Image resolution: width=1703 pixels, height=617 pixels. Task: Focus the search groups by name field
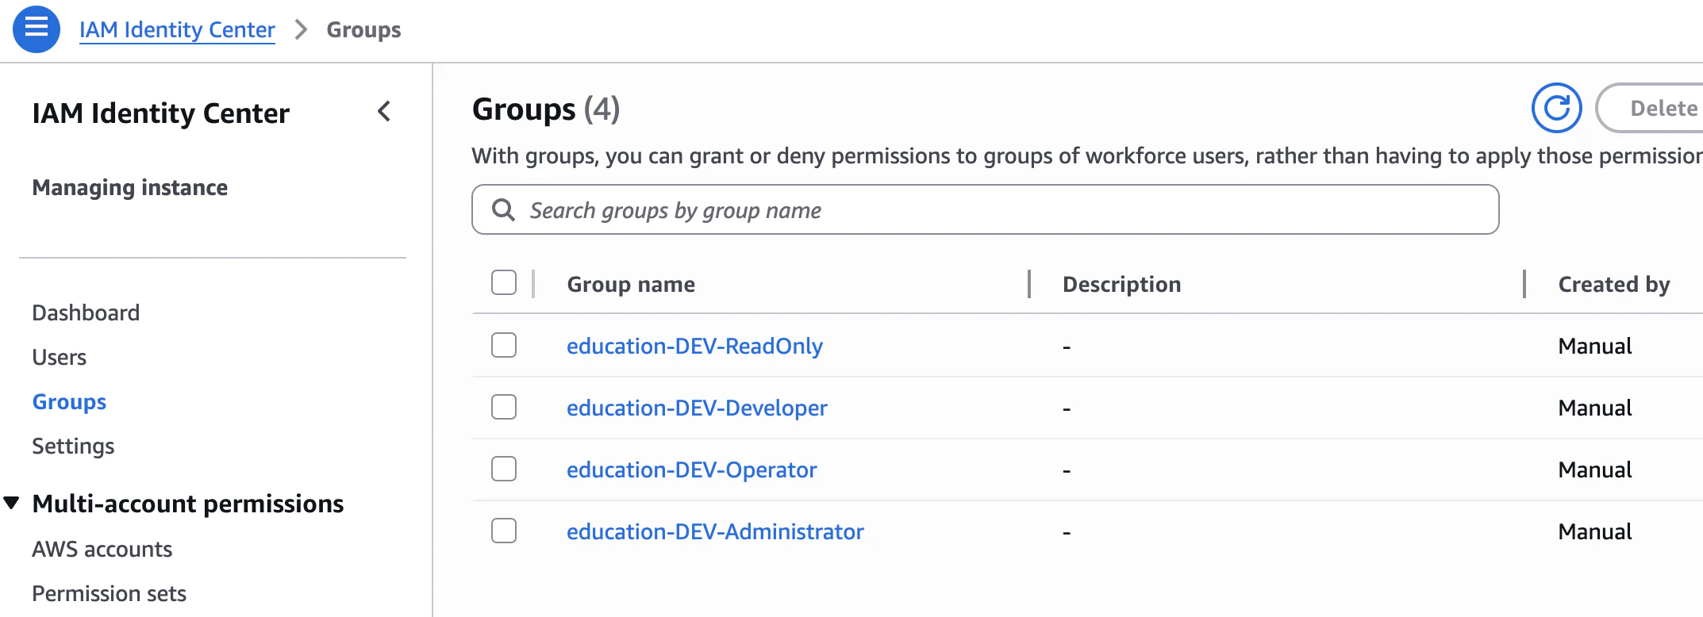985,209
